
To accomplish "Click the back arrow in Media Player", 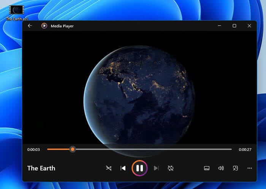I will click(30, 25).
